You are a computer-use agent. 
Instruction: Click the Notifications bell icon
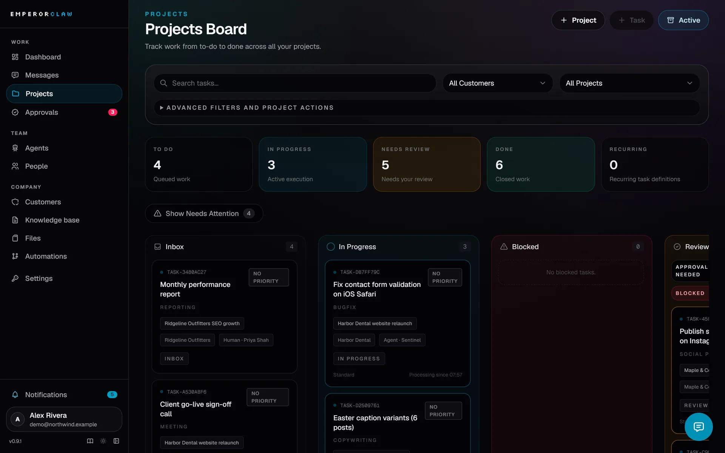[x=15, y=394]
